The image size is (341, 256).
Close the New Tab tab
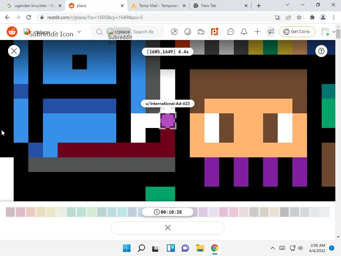coord(246,6)
